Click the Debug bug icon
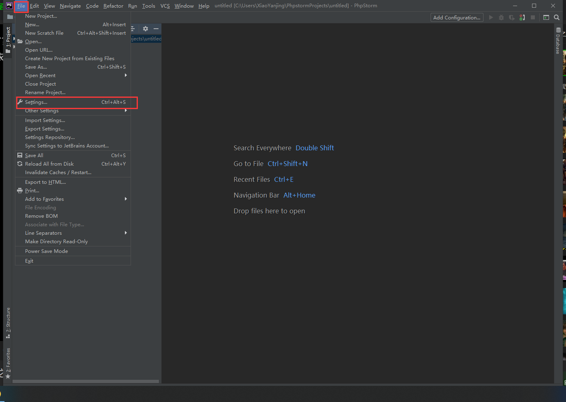 pos(501,17)
